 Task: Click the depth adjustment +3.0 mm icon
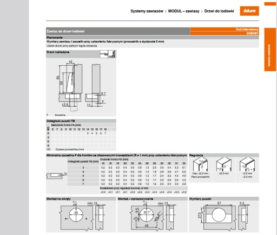point(247,164)
